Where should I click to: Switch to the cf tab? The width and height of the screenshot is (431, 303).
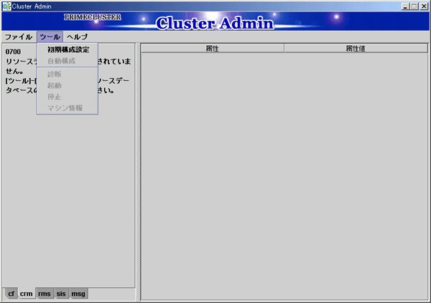pos(11,294)
